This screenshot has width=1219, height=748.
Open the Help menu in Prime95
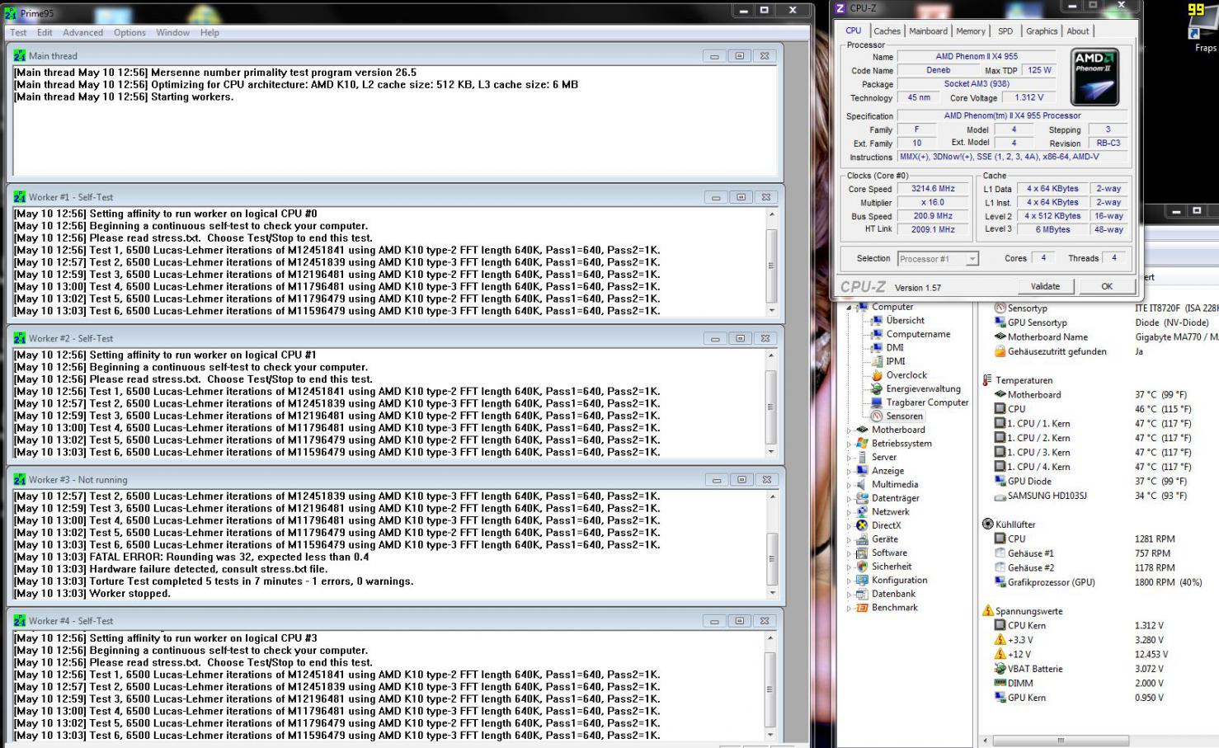[x=209, y=32]
